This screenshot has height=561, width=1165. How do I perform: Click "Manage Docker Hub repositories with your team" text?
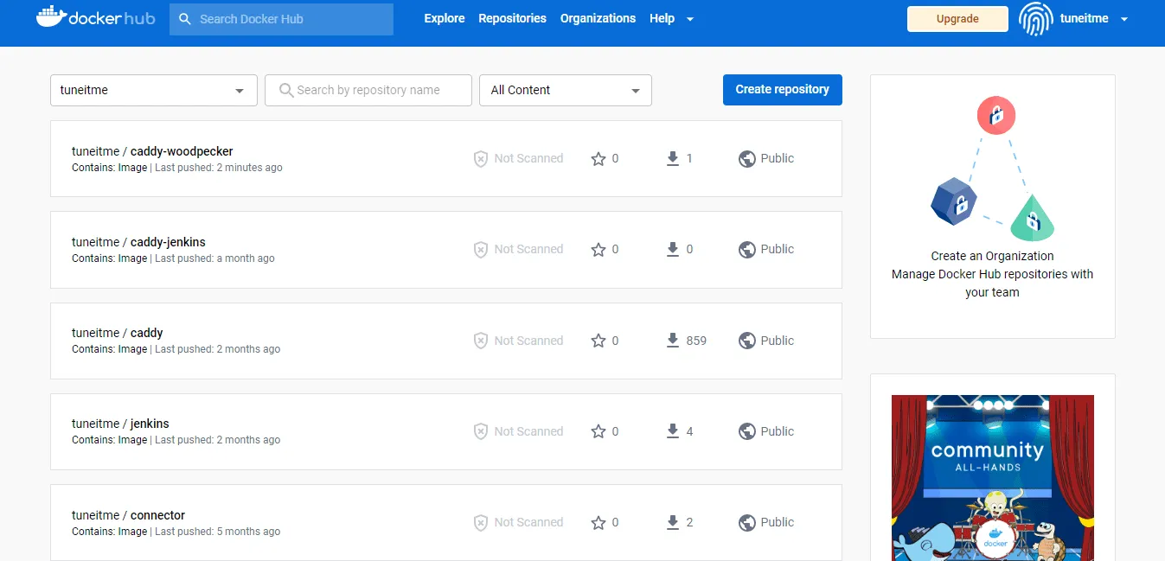(992, 284)
